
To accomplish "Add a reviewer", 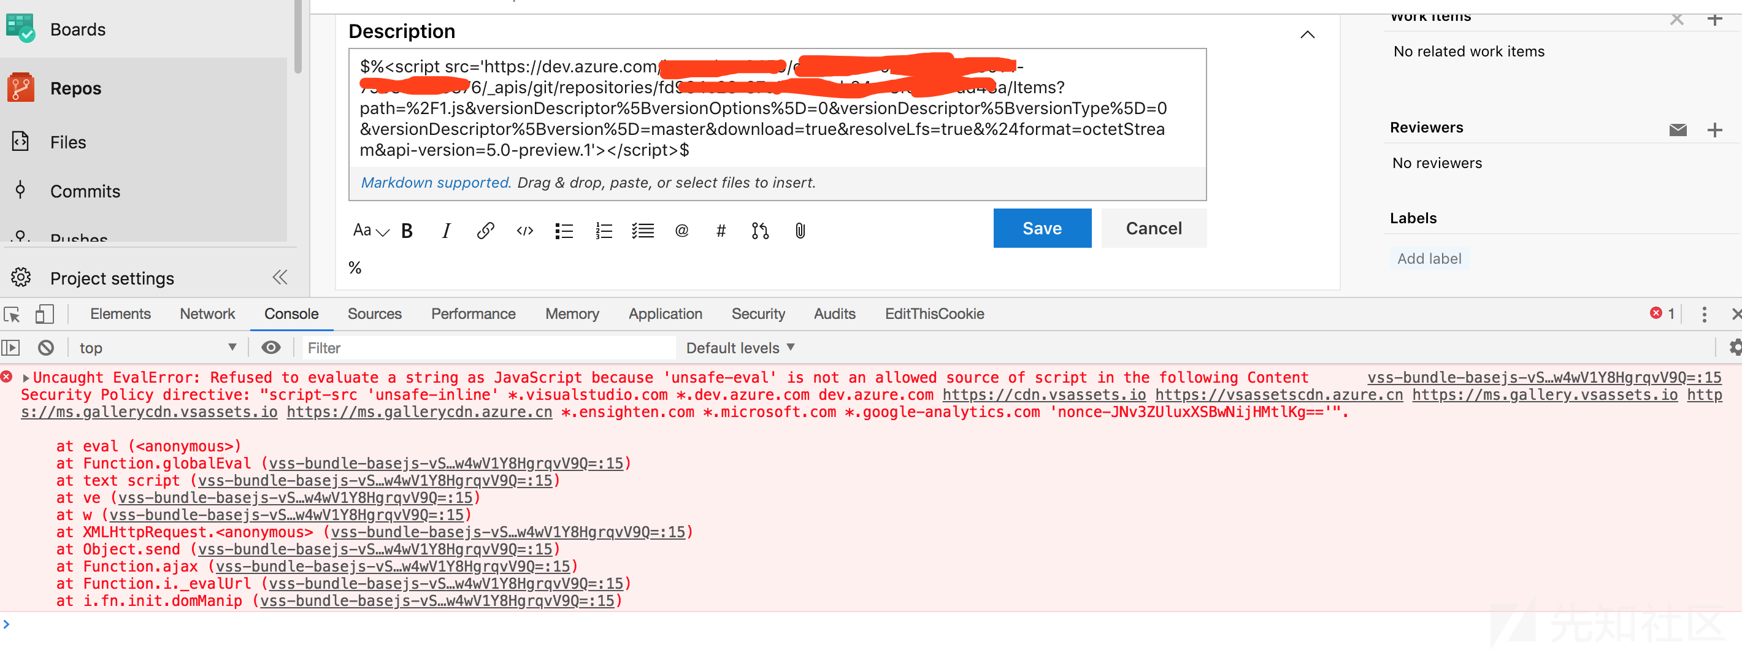I will tap(1714, 130).
